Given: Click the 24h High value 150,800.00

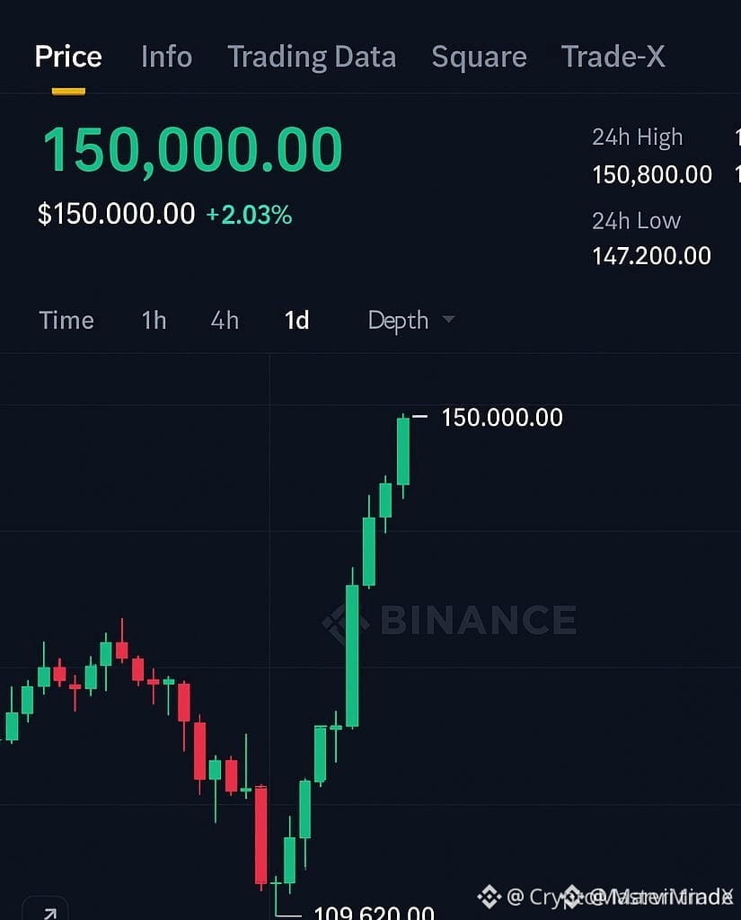Looking at the screenshot, I should pos(652,175).
